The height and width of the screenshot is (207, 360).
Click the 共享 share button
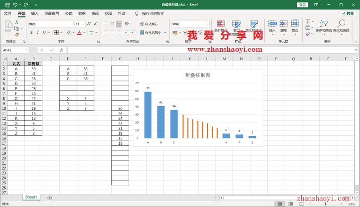pos(348,14)
